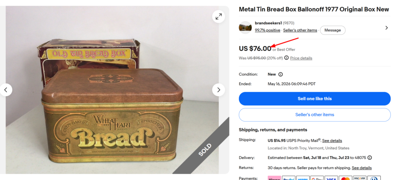Viewport: 393px width, 180px height.
Task: Click the outlined Seller's other items button
Action: pyautogui.click(x=315, y=115)
